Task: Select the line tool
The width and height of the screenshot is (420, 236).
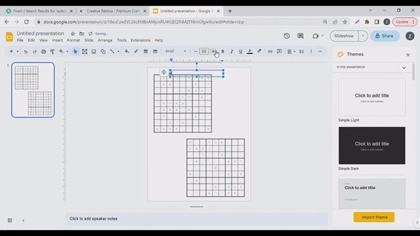Action: [112, 51]
